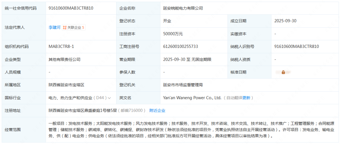The image size is (340, 144).
Task: Click 营业期限 value 2025-09-30 至 无固定期限
Action: 187,59
